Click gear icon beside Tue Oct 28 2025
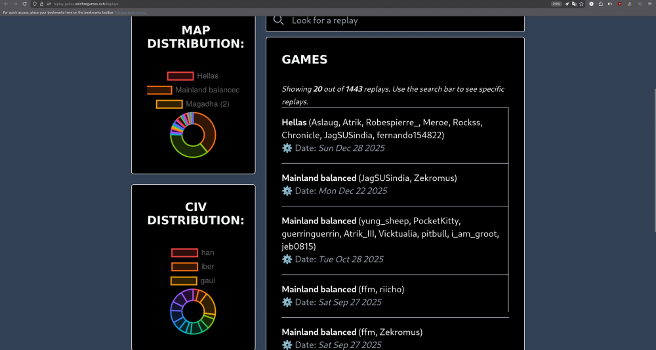Screen dimensions: 656x350 coord(287,260)
